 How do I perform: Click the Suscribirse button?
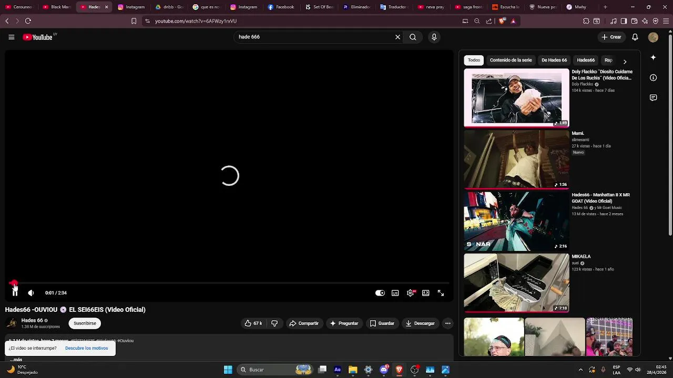pyautogui.click(x=85, y=323)
